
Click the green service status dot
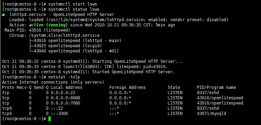pos(3,15)
